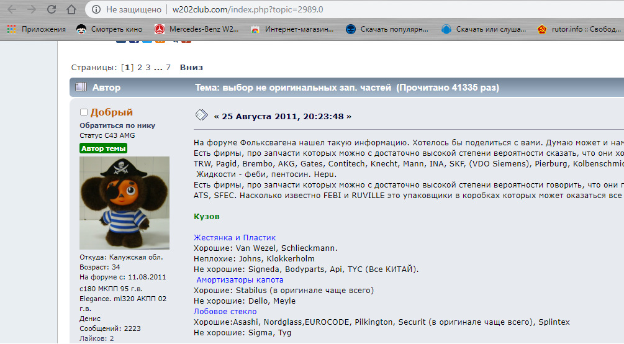
Task: Open Скачать или слуша... bookmark
Action: tap(484, 29)
